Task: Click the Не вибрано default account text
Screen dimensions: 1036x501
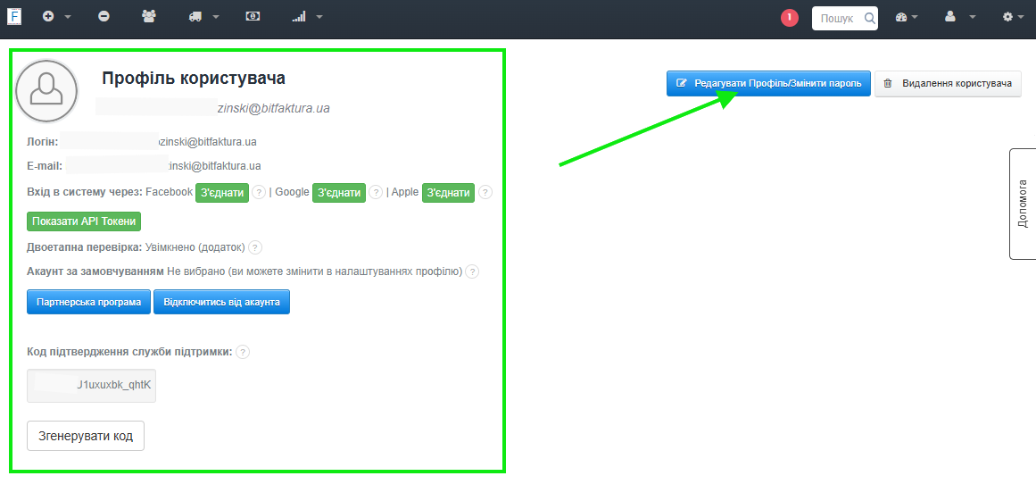Action: point(314,271)
